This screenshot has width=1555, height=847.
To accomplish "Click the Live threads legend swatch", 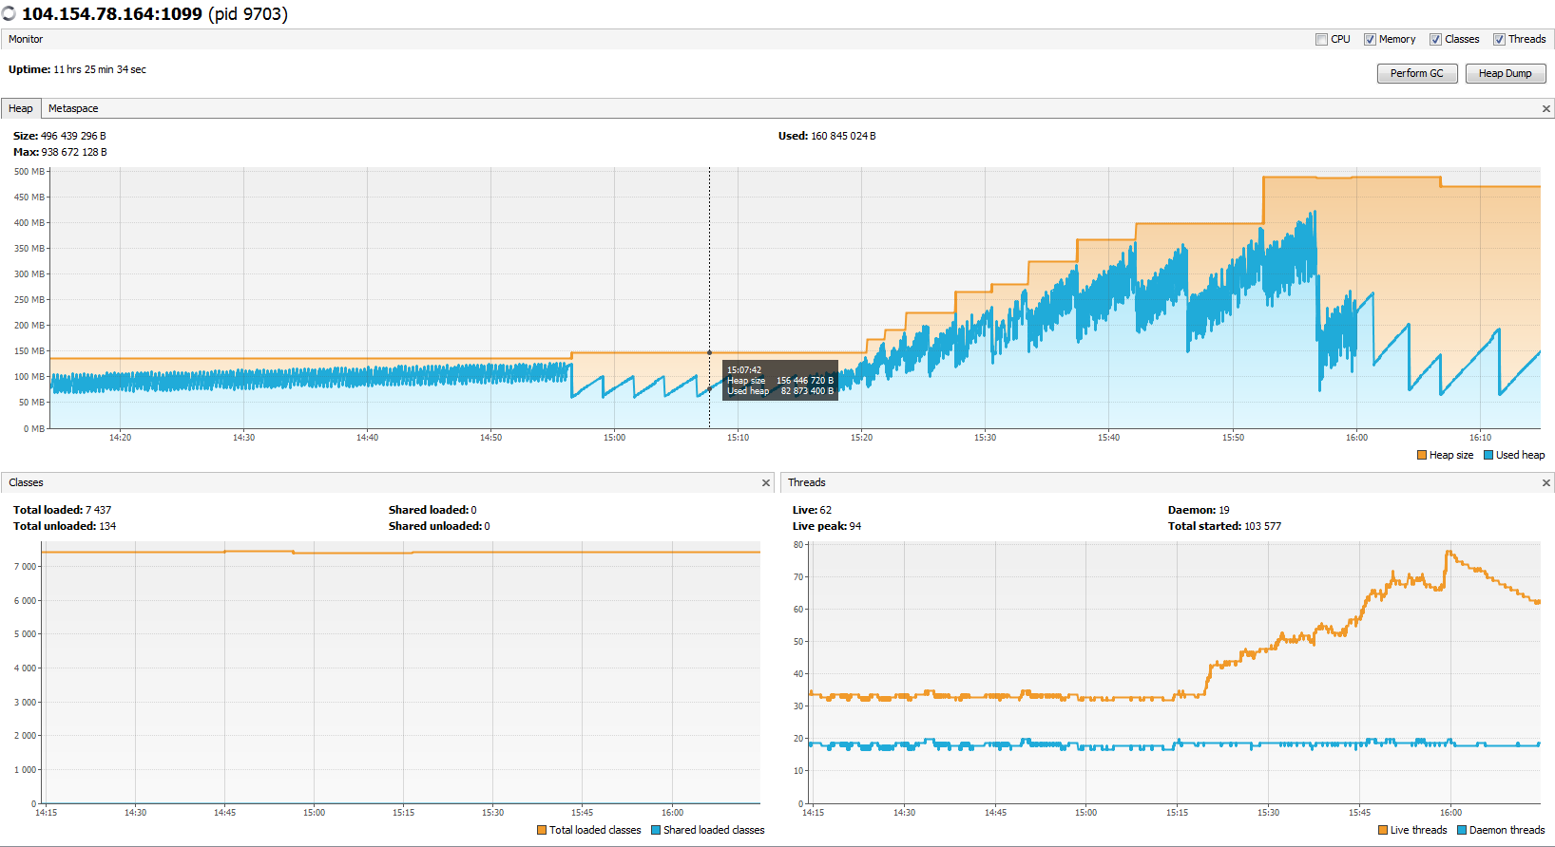I will [1383, 830].
